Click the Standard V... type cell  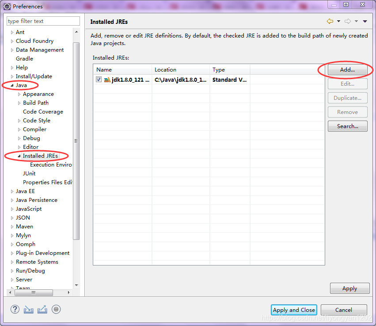229,80
